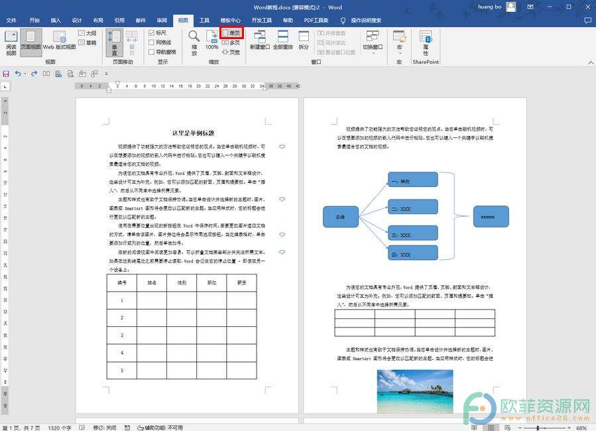The width and height of the screenshot is (596, 431).
Task: Save document from quick access toolbar
Action: point(6,74)
